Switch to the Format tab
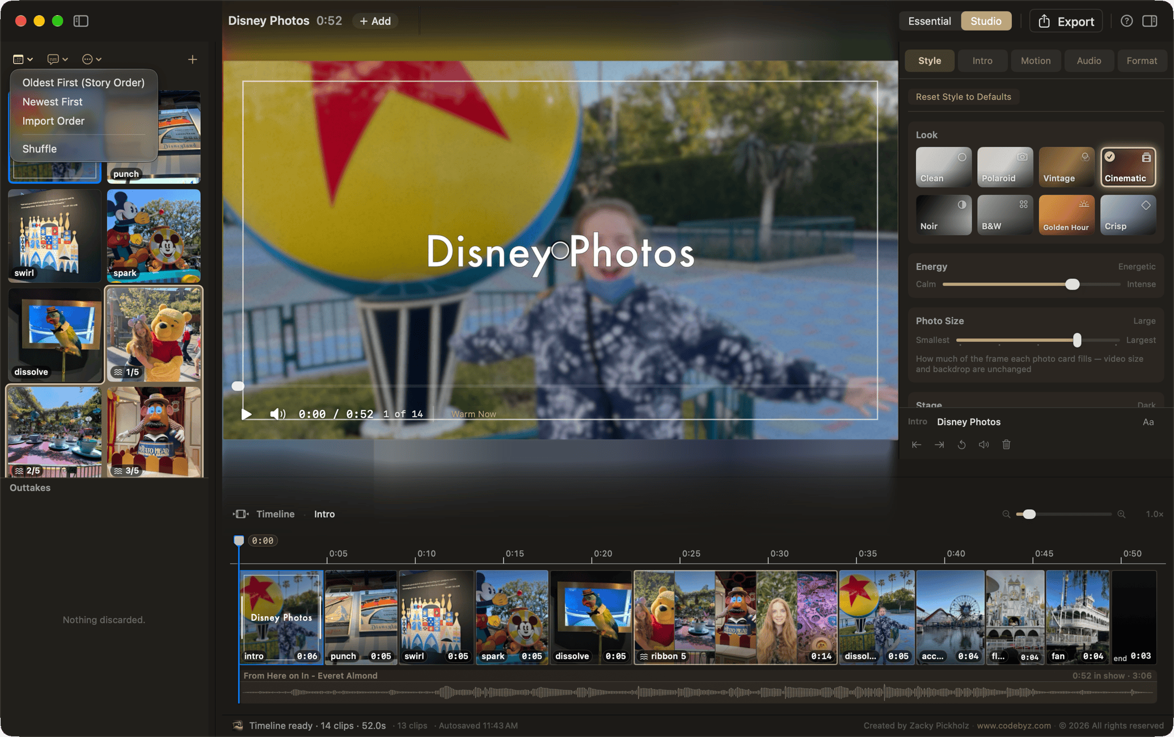Image resolution: width=1174 pixels, height=737 pixels. tap(1141, 61)
